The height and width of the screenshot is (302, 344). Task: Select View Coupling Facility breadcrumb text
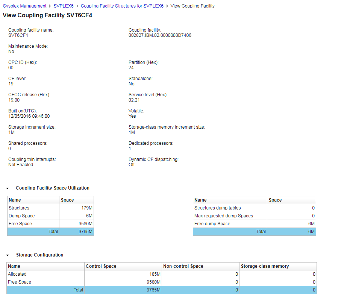coord(192,6)
